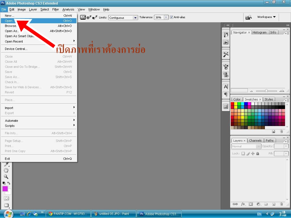Open the Navigator panel options menu
This screenshot has width=291, height=218.
point(287,33)
